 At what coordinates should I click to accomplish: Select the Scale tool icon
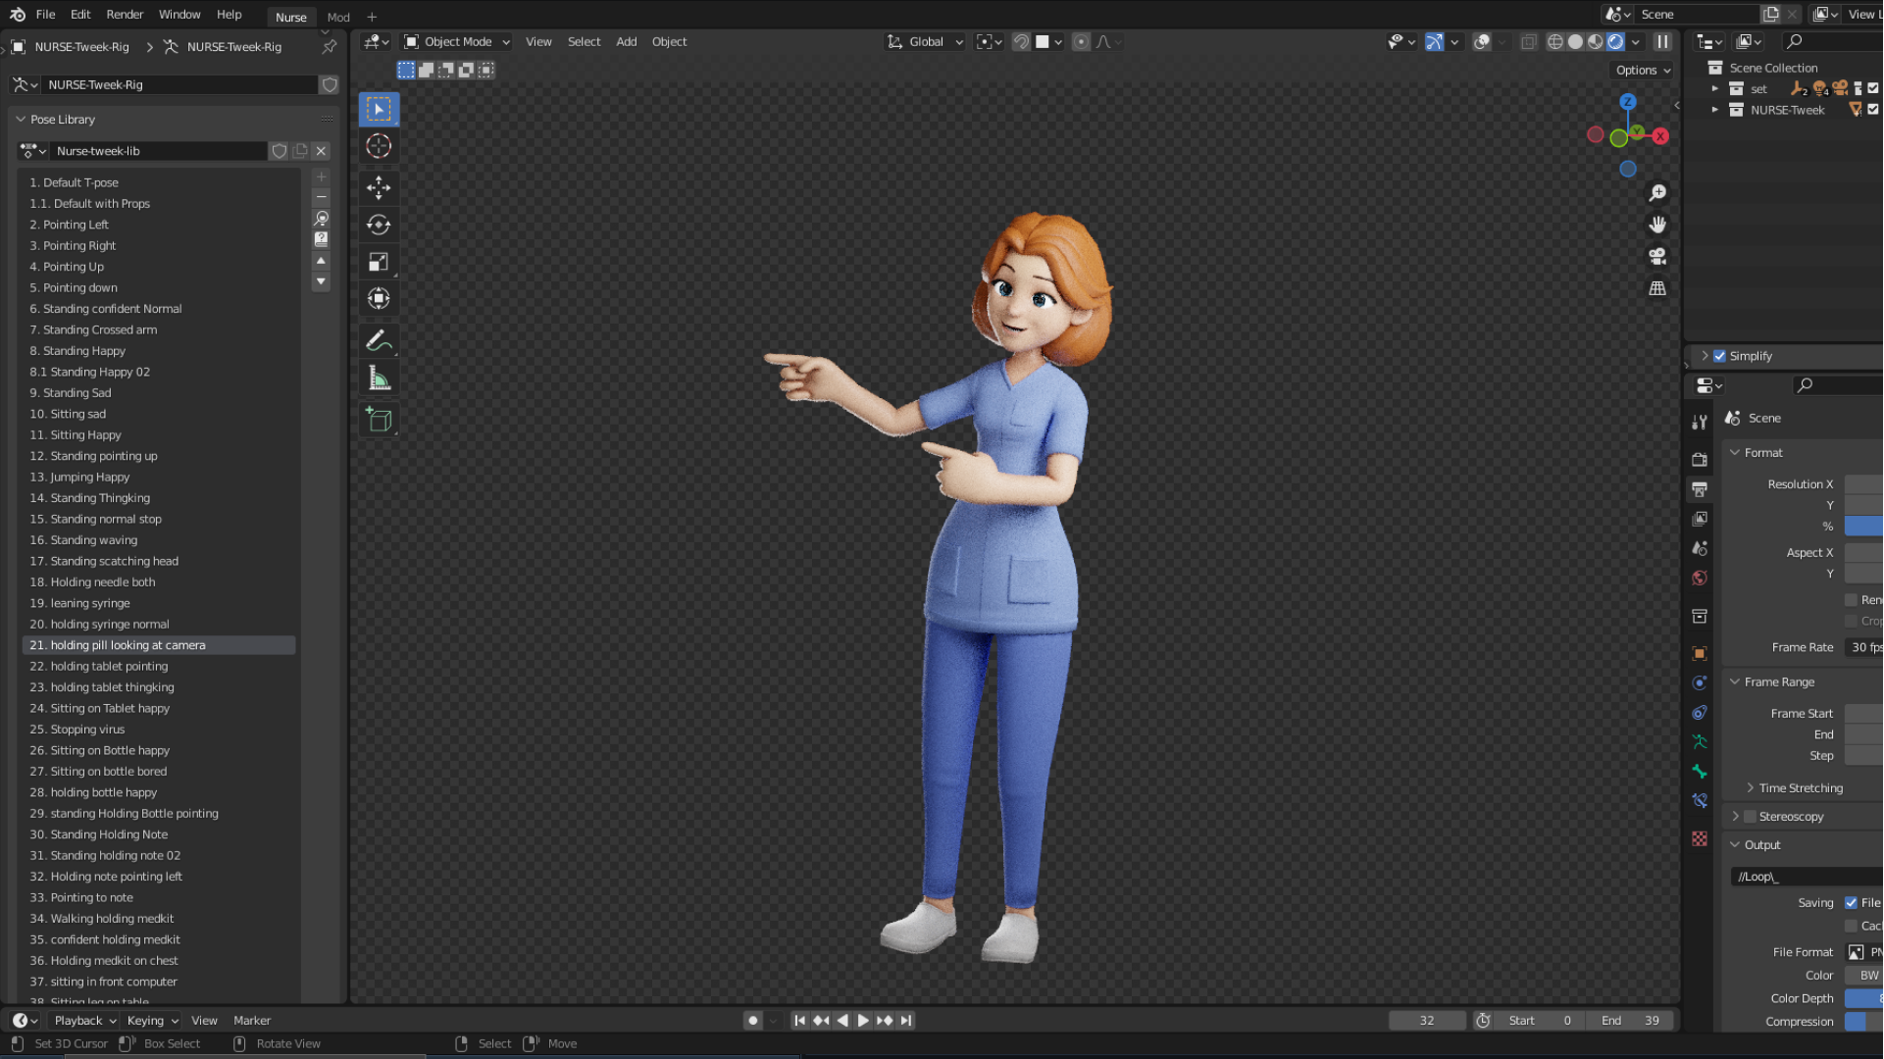click(x=379, y=262)
